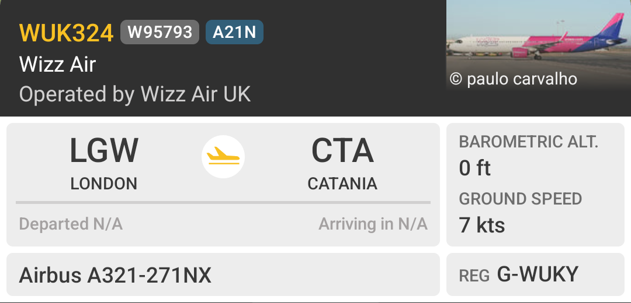Click the Wizz Air airline name
Screen dimensions: 631x303
(x=57, y=64)
